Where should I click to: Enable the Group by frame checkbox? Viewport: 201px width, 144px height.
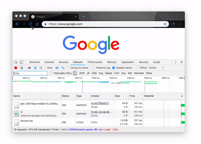[x=68, y=68]
